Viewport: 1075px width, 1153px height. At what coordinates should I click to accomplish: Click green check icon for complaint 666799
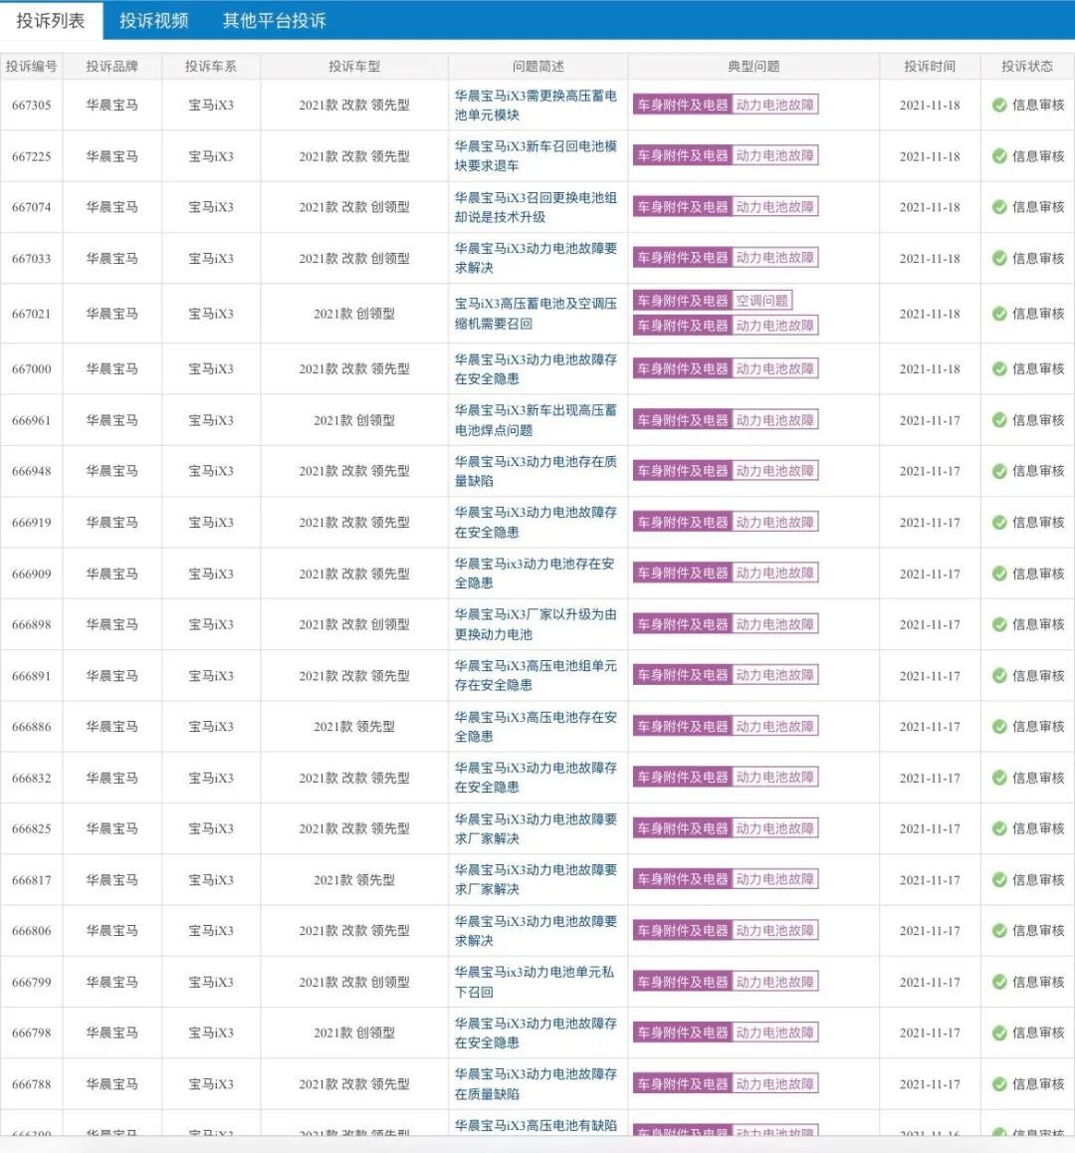[x=999, y=982]
